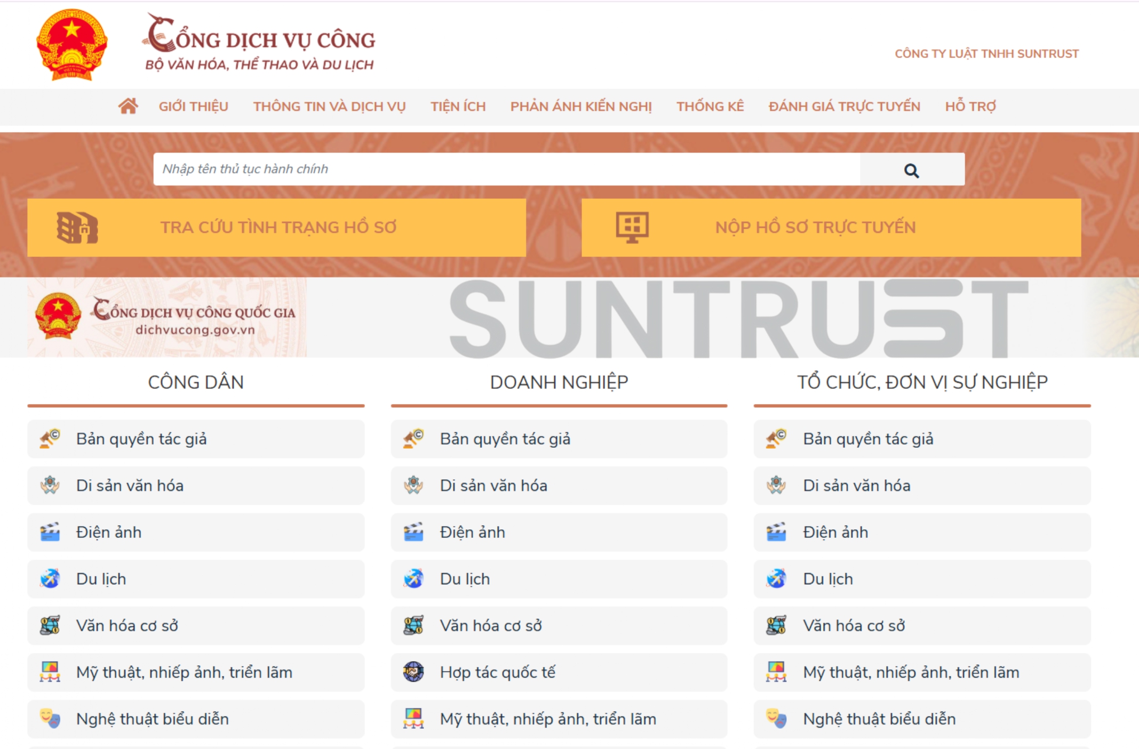1139x749 pixels.
Task: Open the Thông tin và dịch vụ menu
Action: [x=329, y=107]
